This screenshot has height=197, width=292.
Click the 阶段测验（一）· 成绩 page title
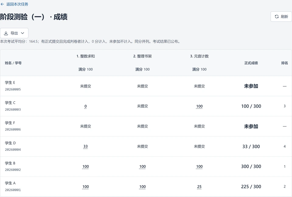point(34,17)
